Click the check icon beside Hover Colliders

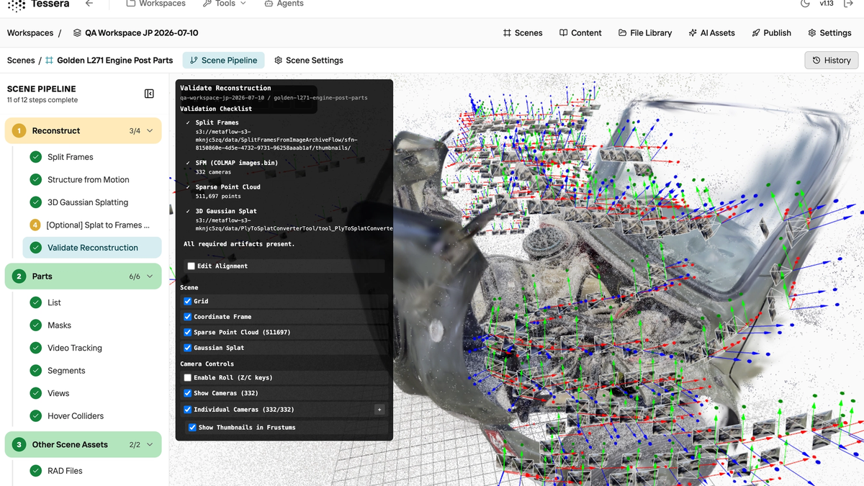[x=35, y=416]
